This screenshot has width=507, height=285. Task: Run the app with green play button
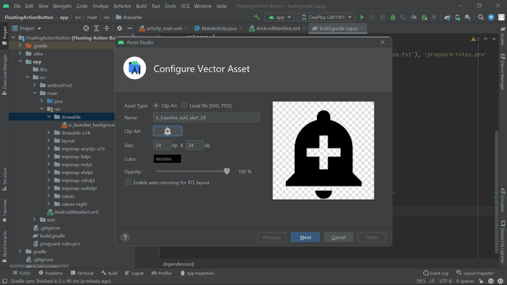coord(362,17)
